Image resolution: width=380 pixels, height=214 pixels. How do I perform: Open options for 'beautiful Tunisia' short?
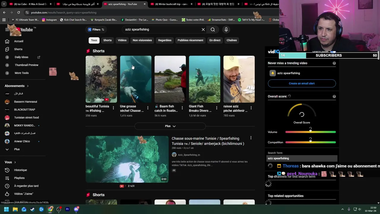(113, 108)
